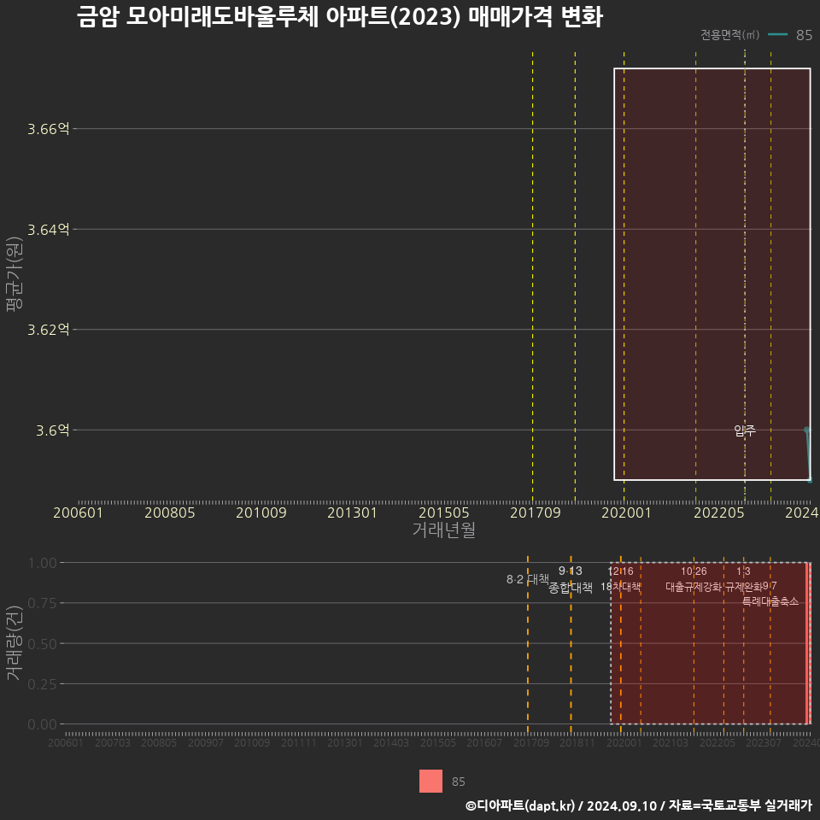This screenshot has height=820, width=820.
Task: Click the teal data point at 3.6억
Action: (x=807, y=430)
